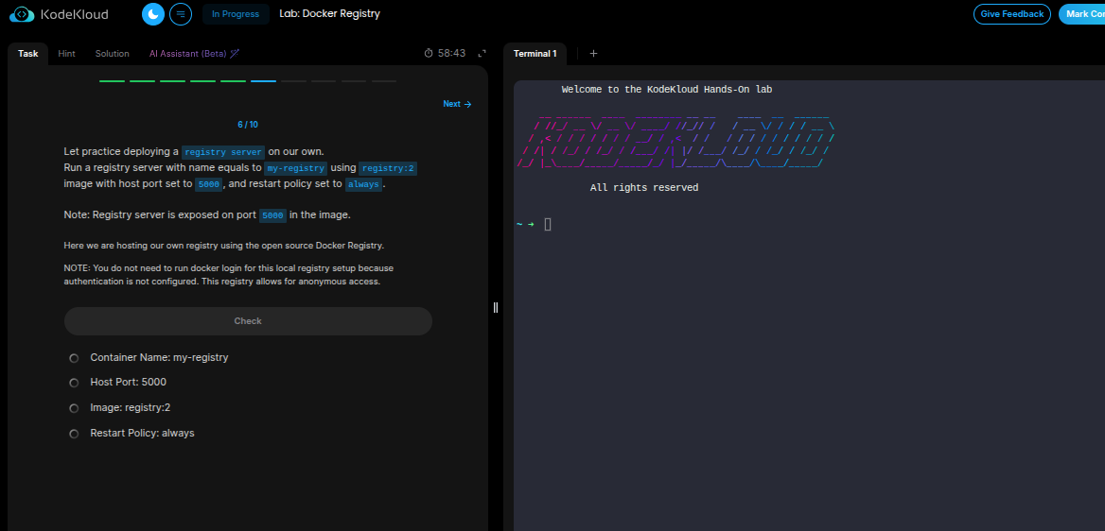
Task: Open AI Assistant (Beta) tab
Action: 195,54
